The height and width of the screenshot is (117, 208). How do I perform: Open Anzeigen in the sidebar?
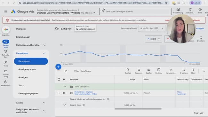pyautogui.click(x=23, y=77)
